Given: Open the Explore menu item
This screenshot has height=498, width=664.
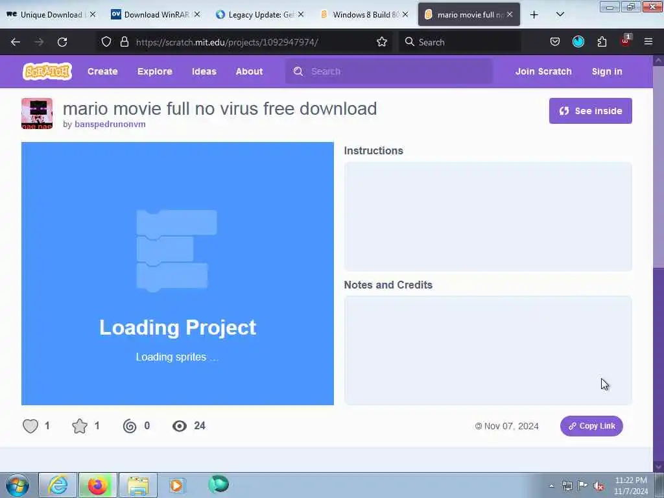Looking at the screenshot, I should (154, 71).
